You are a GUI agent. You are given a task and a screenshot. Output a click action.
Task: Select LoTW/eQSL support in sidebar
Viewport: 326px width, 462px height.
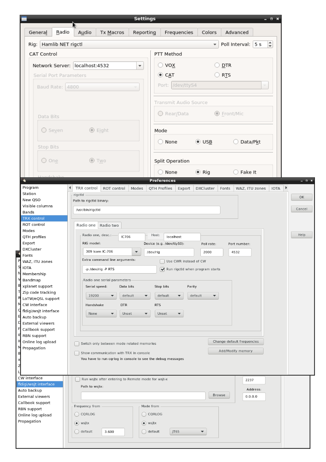(x=41, y=299)
